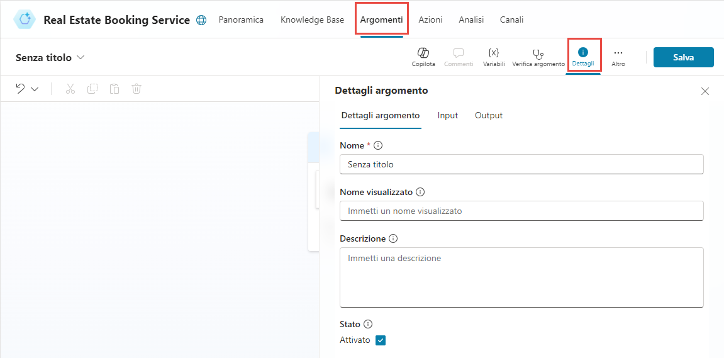This screenshot has width=724, height=358.
Task: Open the Copilota panel
Action: 423,53
